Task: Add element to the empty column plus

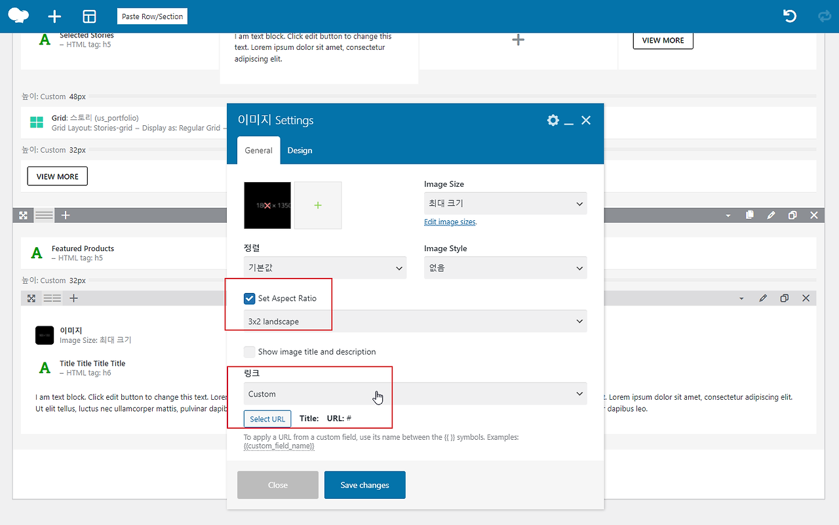Action: click(x=518, y=40)
